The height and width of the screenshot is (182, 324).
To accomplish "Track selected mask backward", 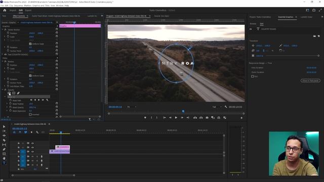I will point(35,100).
